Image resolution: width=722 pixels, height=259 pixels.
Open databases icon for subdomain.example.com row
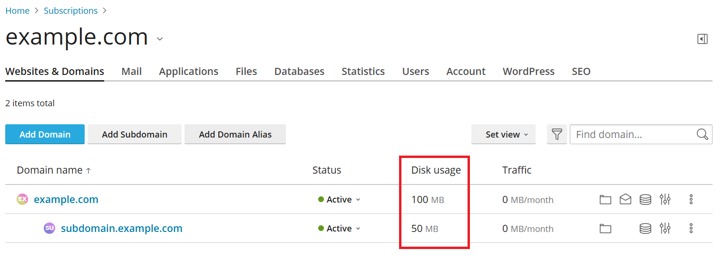[645, 229]
